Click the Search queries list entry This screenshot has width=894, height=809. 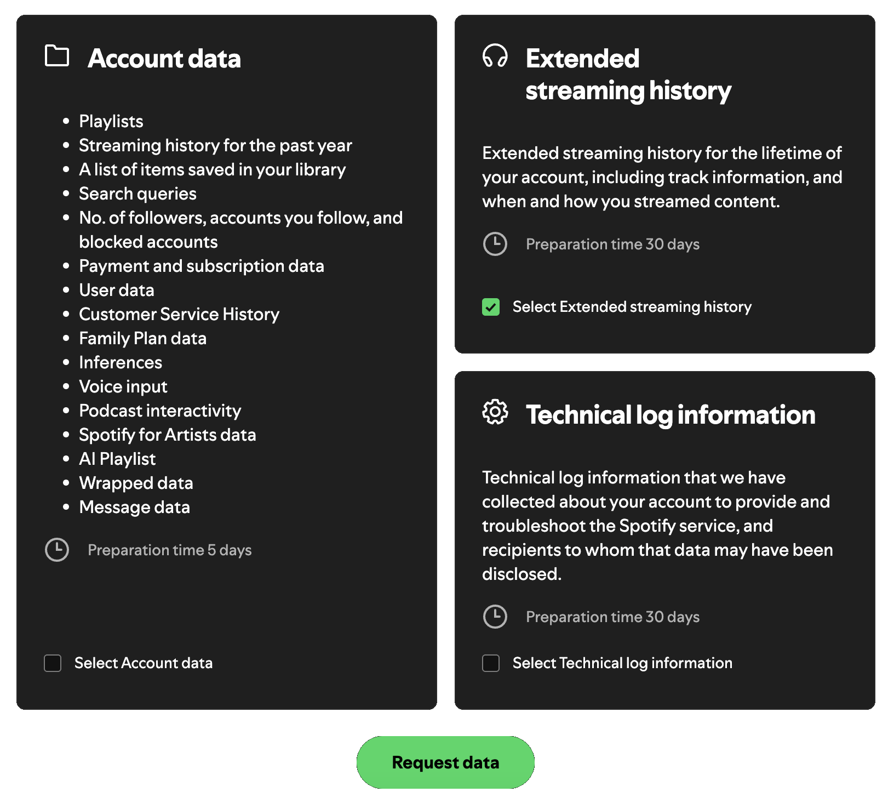click(x=137, y=193)
